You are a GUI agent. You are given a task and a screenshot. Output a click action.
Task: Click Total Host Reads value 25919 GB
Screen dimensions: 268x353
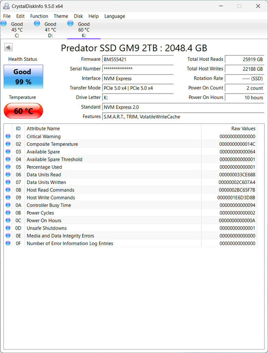[x=245, y=59]
